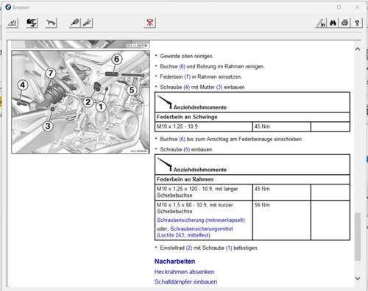Click link (2) after 'Einstellrad'
Screen dimensions: 368x291
(189, 248)
